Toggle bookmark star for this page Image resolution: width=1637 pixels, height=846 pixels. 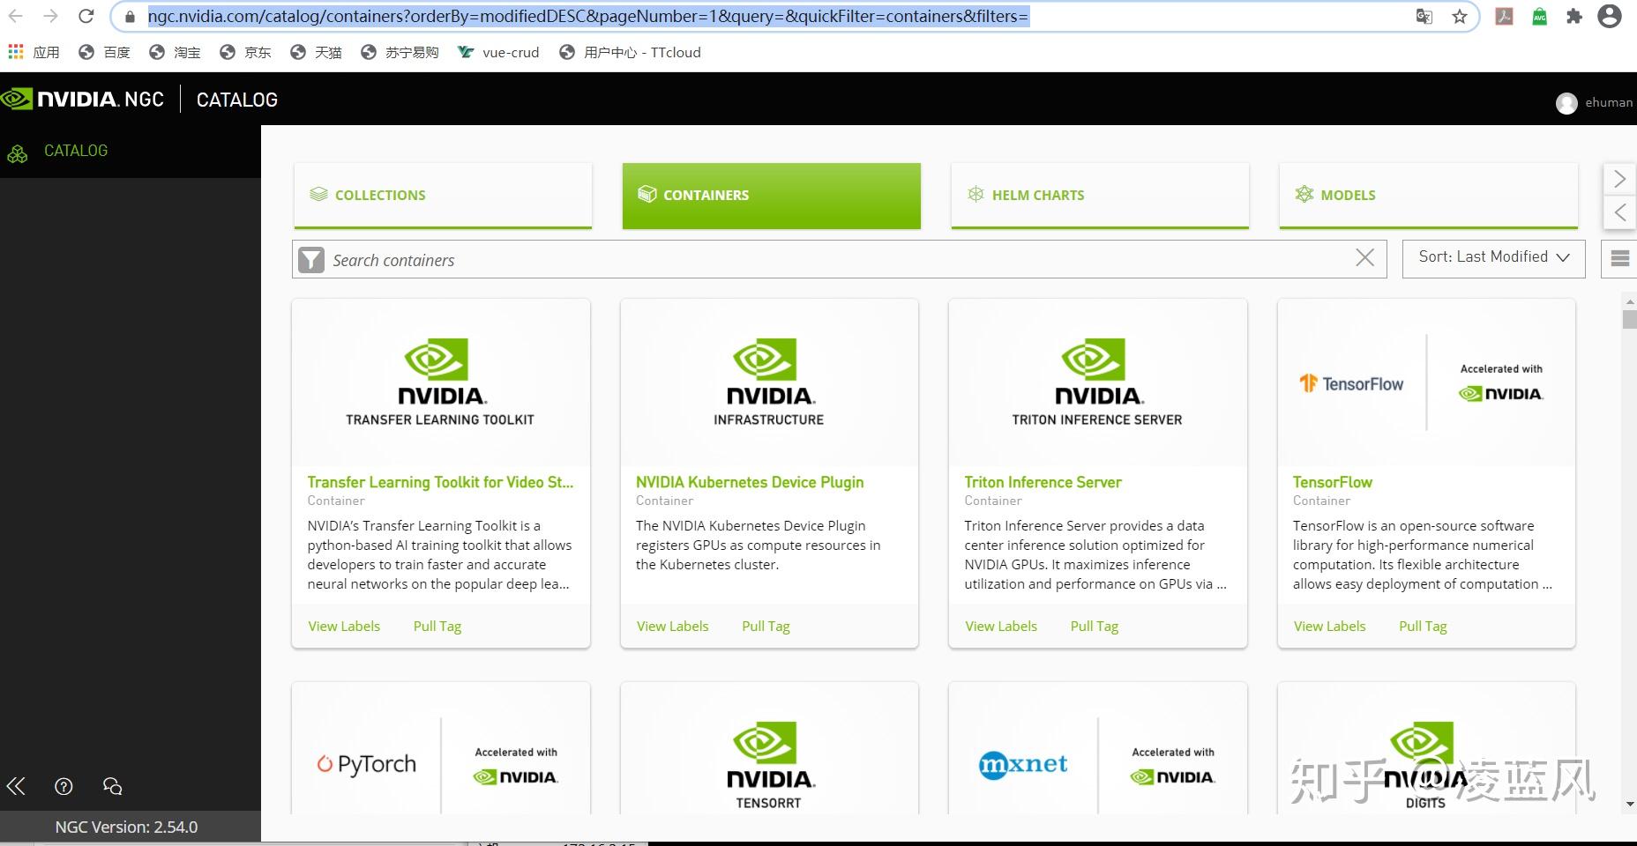click(x=1460, y=16)
